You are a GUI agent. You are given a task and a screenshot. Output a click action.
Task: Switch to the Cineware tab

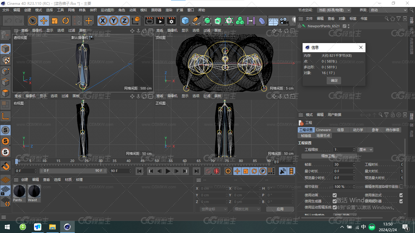(323, 130)
